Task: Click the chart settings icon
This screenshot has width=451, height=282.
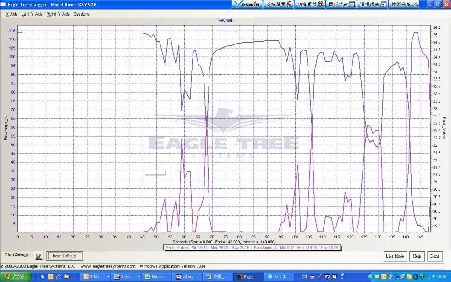Action: pyautogui.click(x=39, y=256)
